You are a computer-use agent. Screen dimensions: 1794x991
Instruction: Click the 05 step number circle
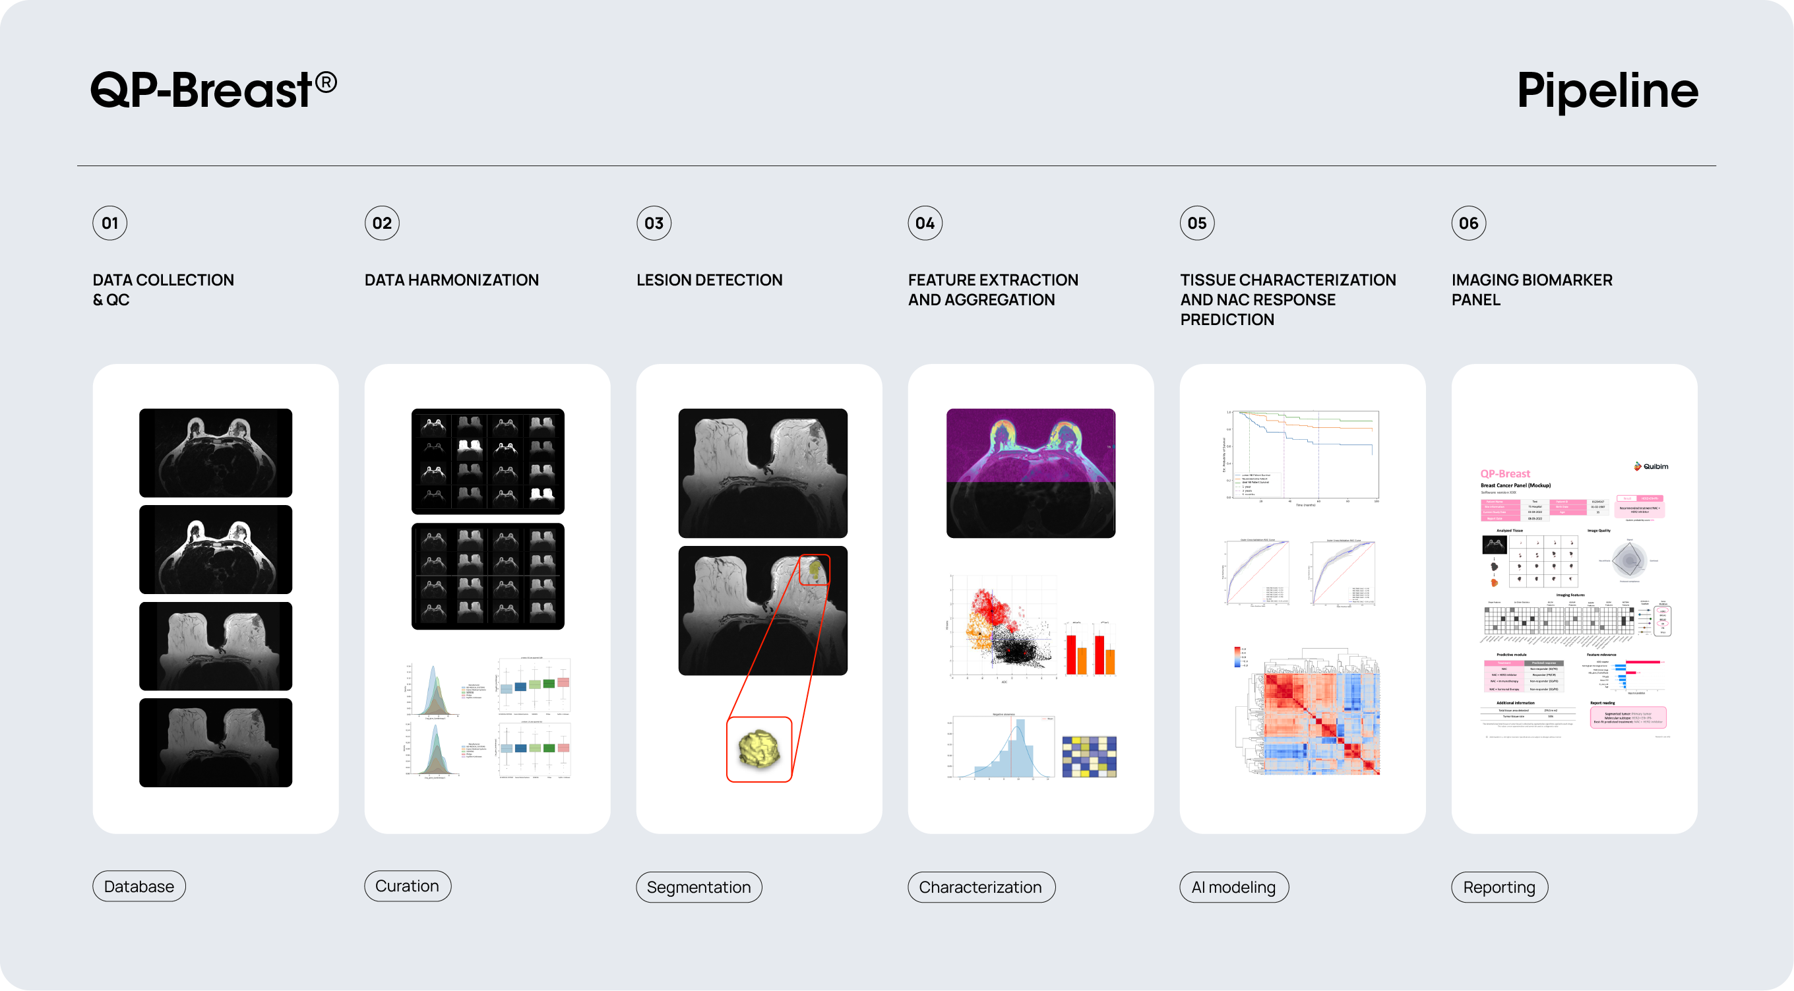point(1196,223)
